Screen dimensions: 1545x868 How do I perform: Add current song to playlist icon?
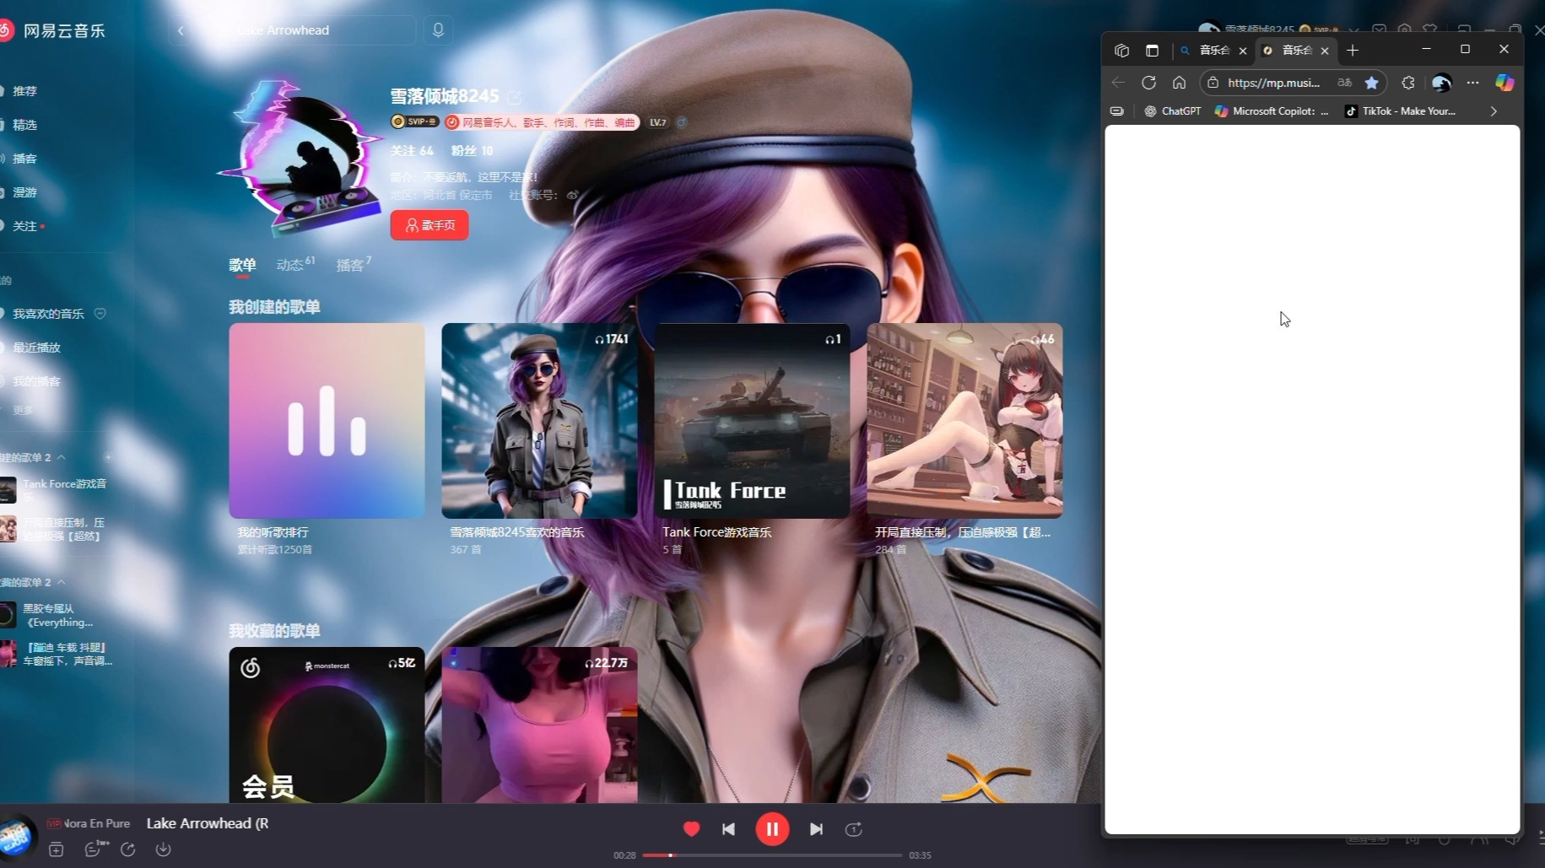[x=56, y=849]
